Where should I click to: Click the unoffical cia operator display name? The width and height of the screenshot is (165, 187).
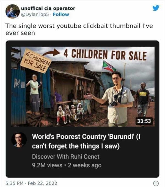(x=48, y=8)
